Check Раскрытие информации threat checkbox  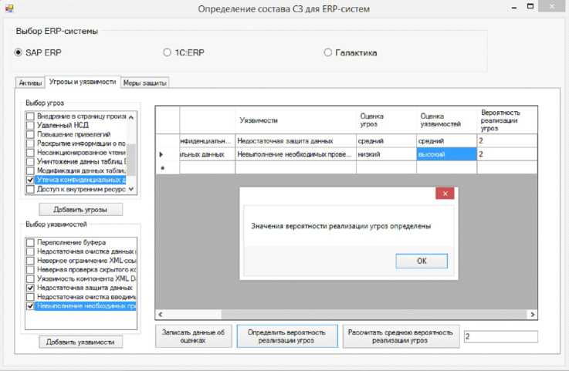30,143
